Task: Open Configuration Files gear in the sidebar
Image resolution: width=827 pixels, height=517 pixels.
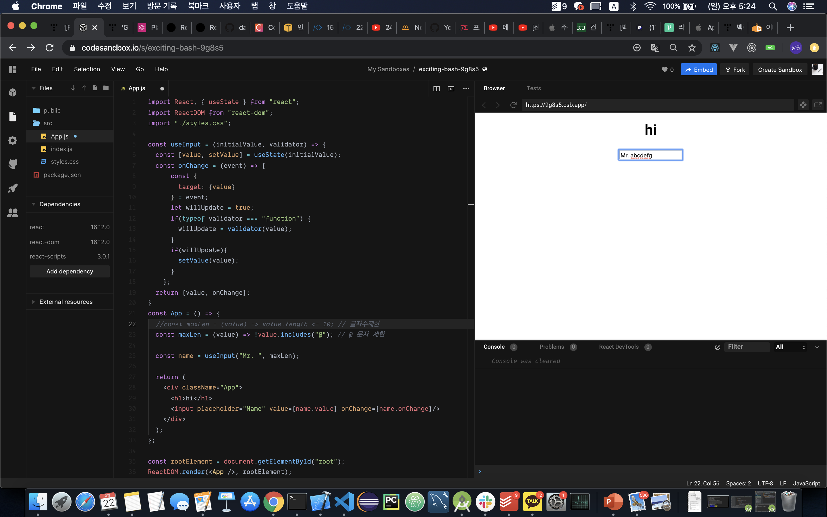Action: click(13, 140)
